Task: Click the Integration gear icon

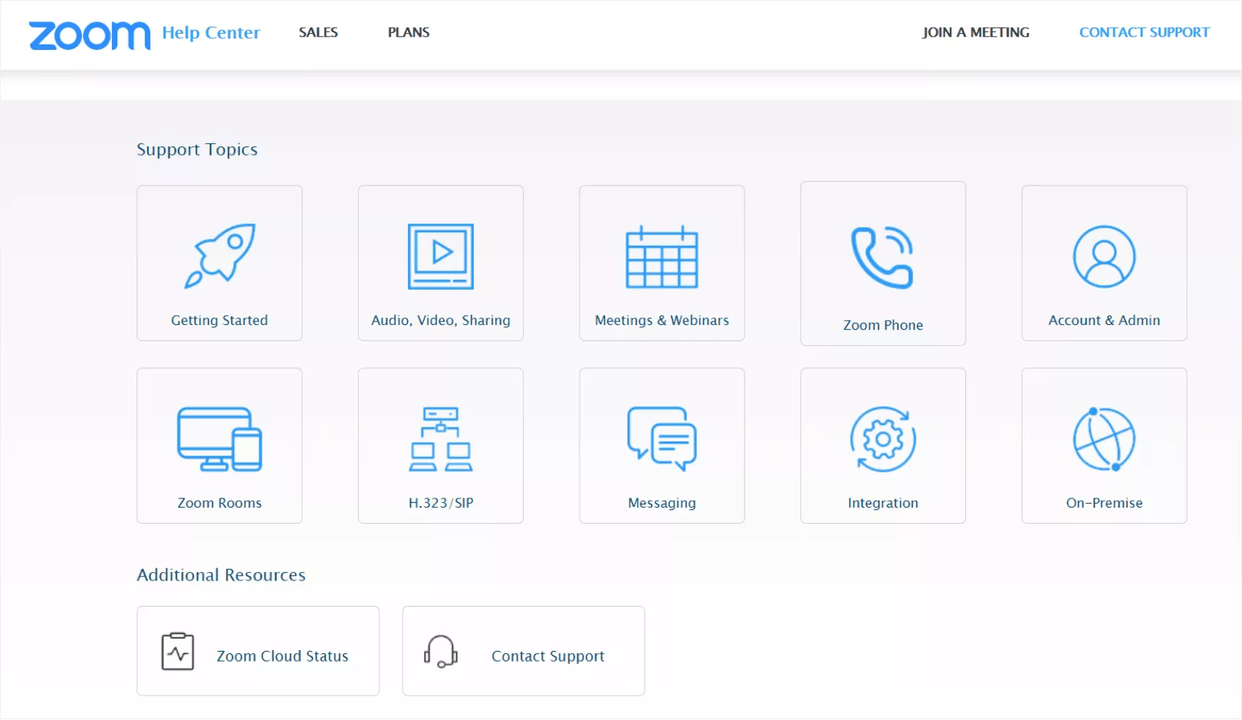Action: click(x=882, y=439)
